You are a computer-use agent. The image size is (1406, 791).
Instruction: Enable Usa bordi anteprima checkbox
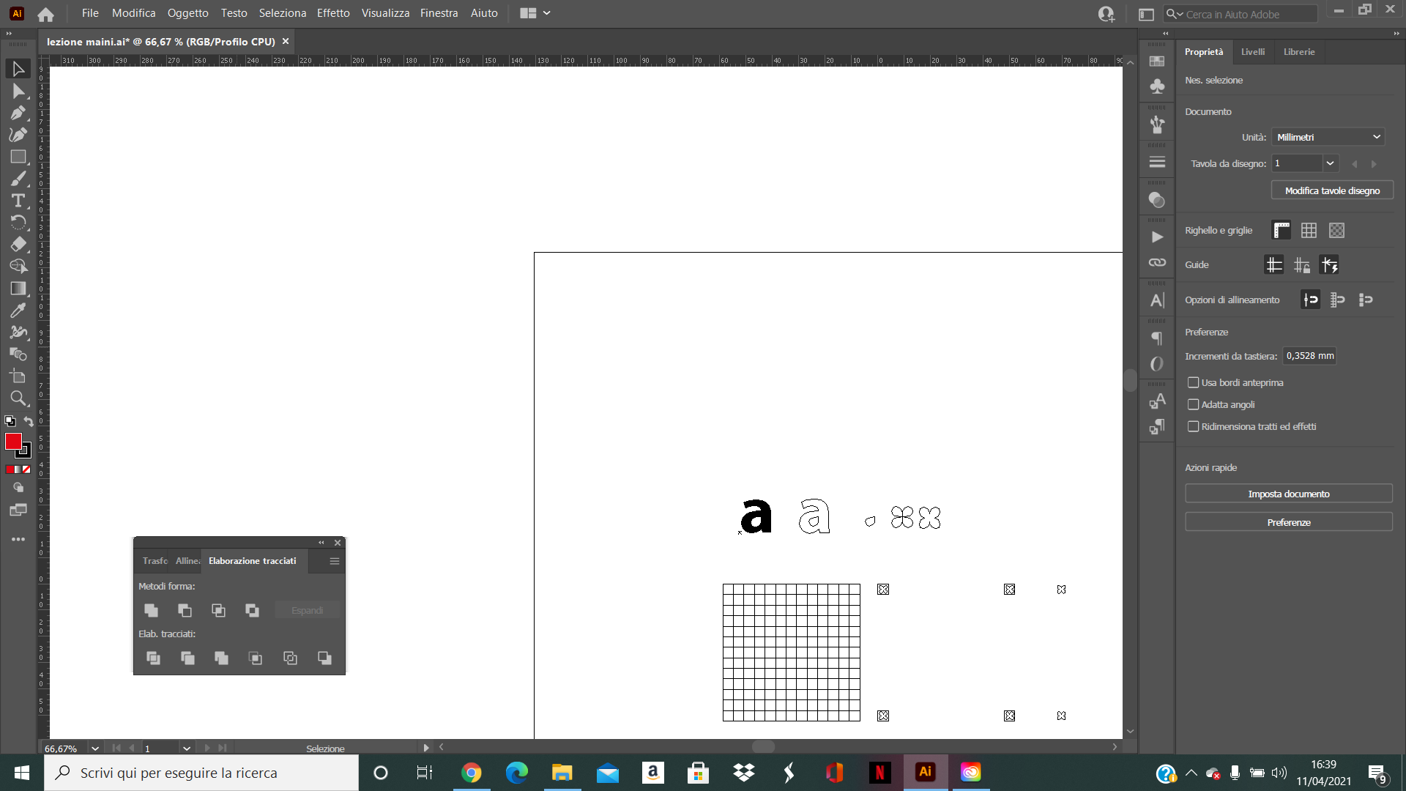(x=1193, y=382)
